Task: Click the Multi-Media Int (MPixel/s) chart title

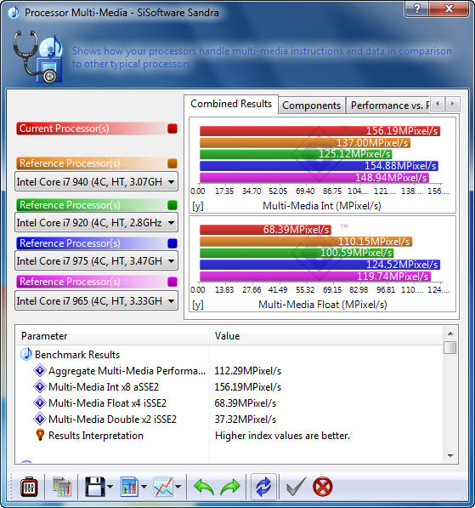Action: [x=322, y=206]
